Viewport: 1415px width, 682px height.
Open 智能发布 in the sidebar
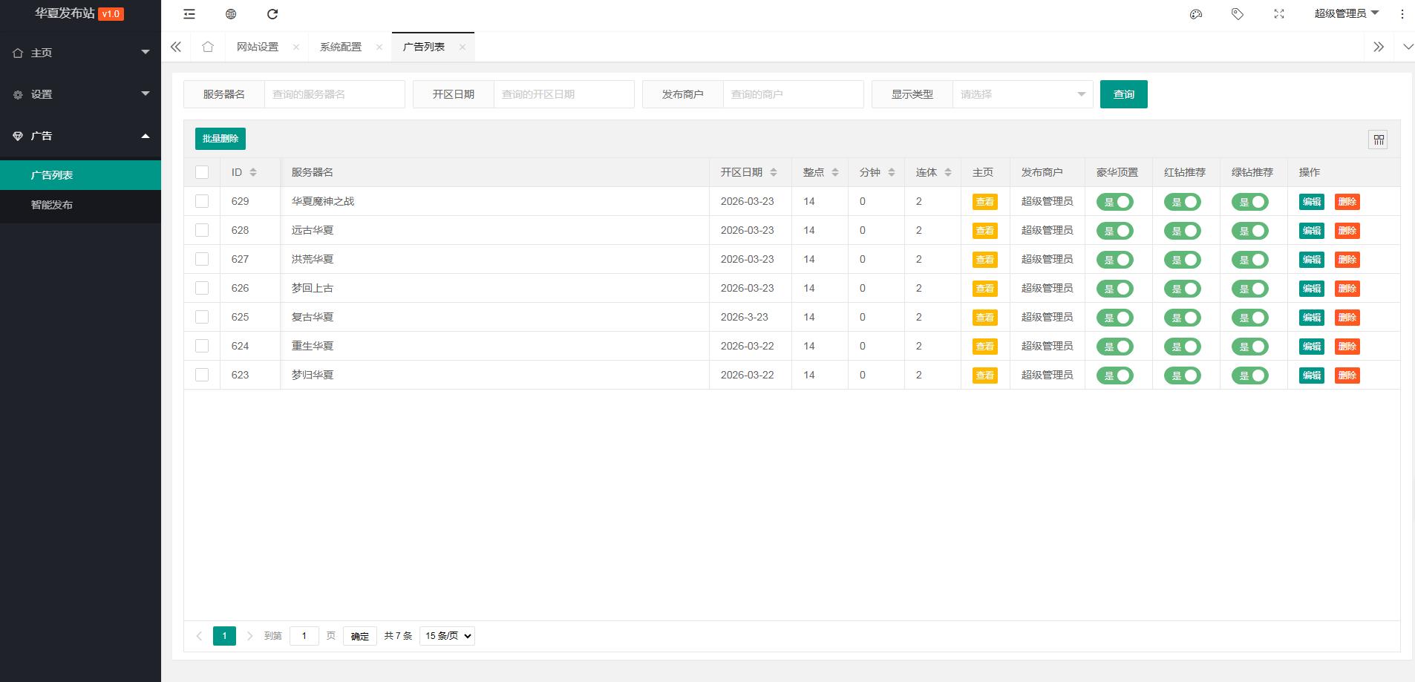(x=52, y=205)
